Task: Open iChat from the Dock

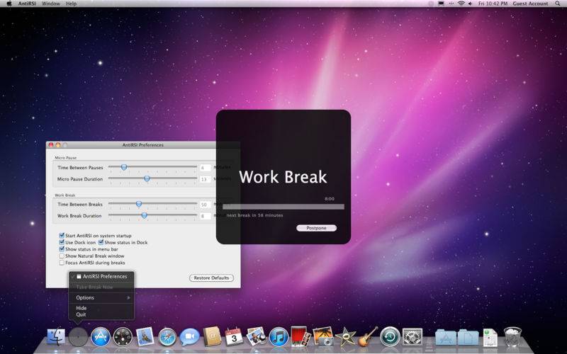Action: click(189, 337)
